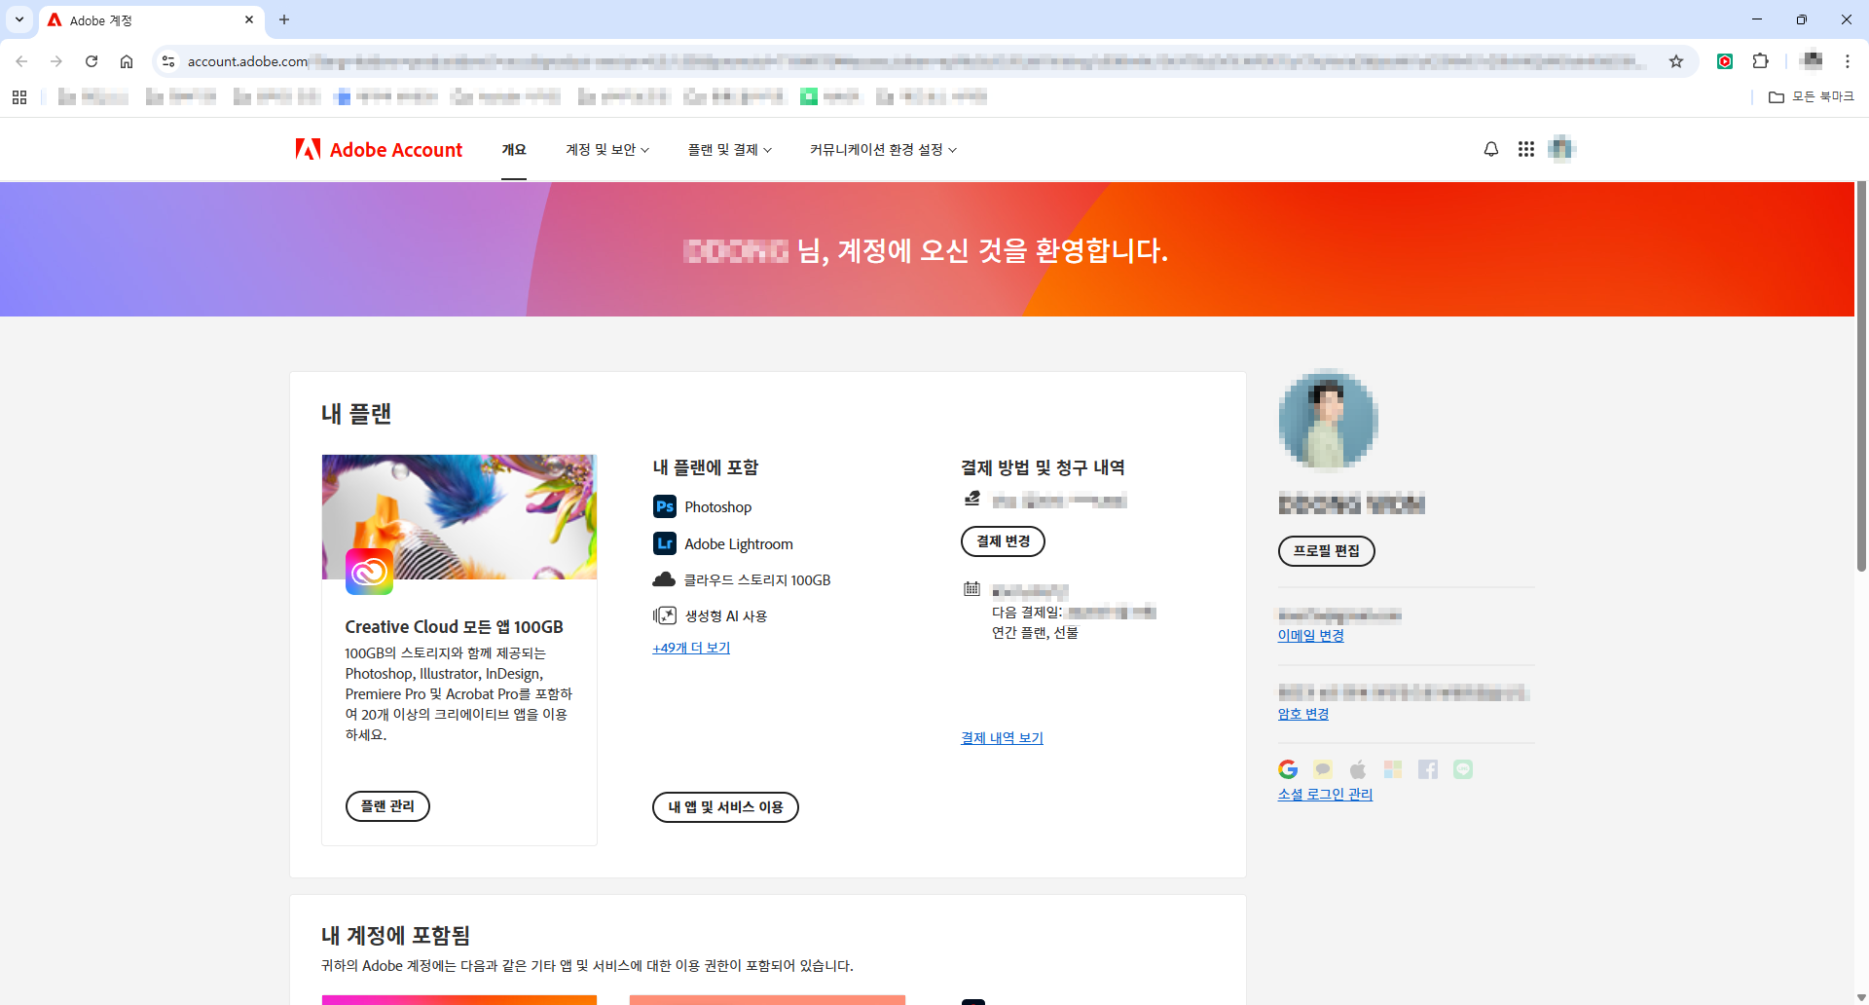Viewport: 1869px width, 1005px height.
Task: Click the 내 계정에 포함됨 heading
Action: [x=395, y=936]
